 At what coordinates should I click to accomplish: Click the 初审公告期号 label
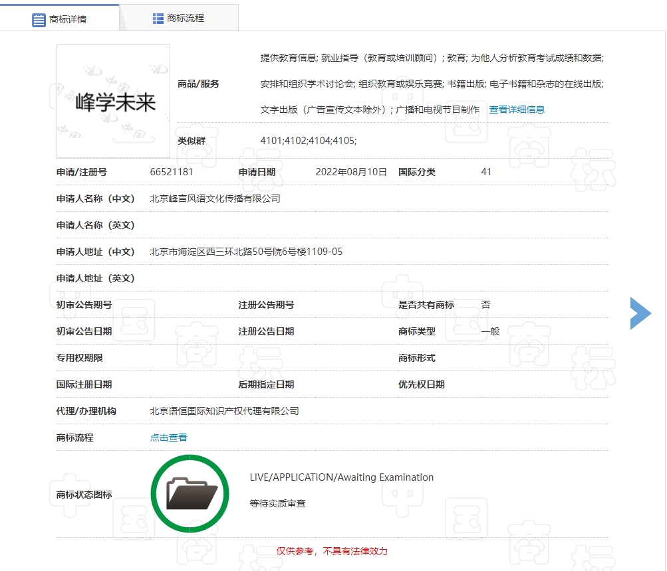[x=84, y=305]
